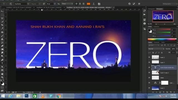Hide the Layer 3 copy 2 layer
Screen dimensions: 178x100
[x=149, y=72]
